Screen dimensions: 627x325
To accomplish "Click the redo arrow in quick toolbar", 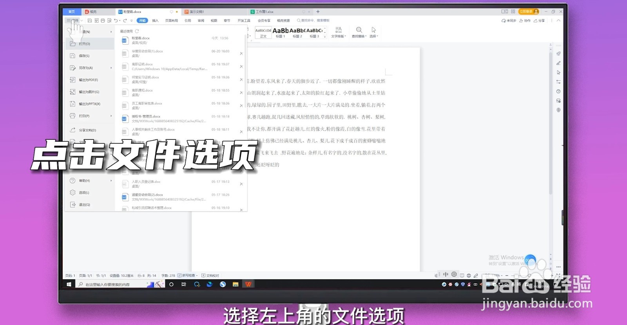I will 125,20.
